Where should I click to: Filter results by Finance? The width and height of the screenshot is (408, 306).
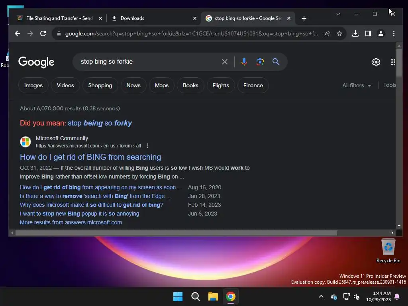click(x=253, y=85)
